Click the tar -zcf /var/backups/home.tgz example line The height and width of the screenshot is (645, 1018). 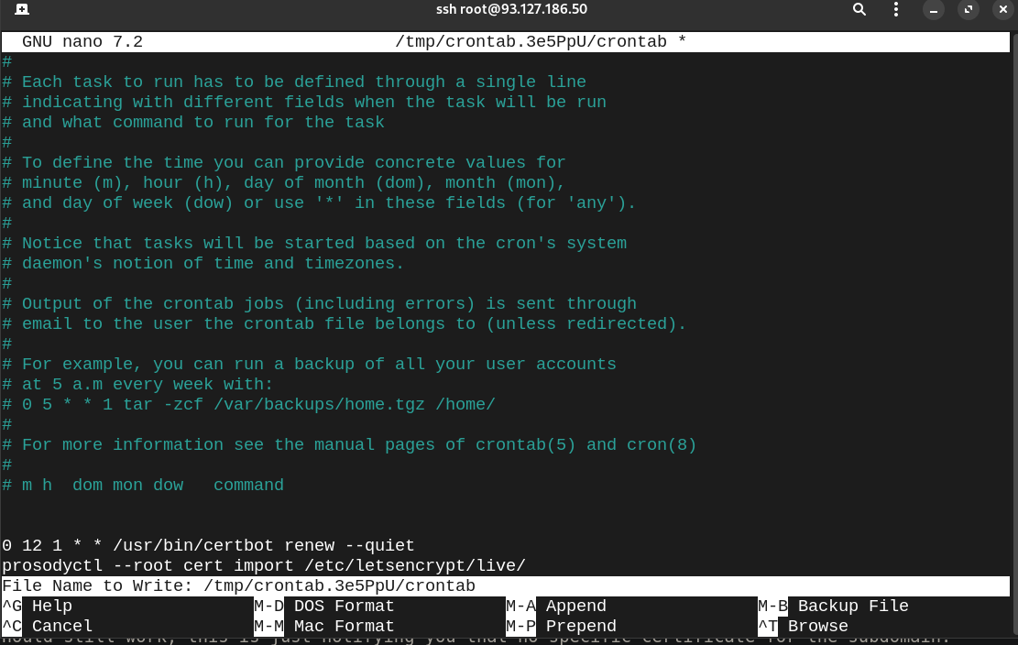[x=248, y=405]
